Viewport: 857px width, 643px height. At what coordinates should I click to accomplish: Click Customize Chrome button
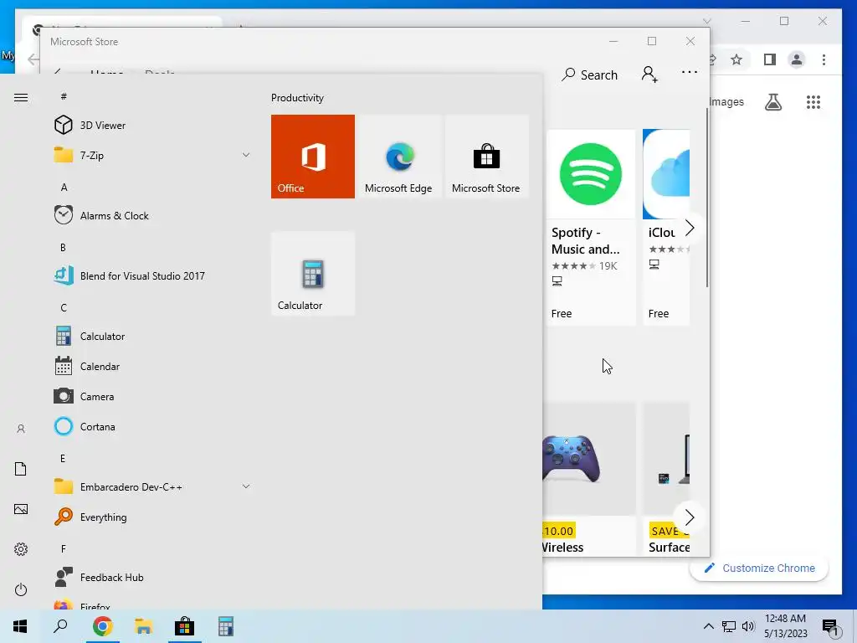758,568
